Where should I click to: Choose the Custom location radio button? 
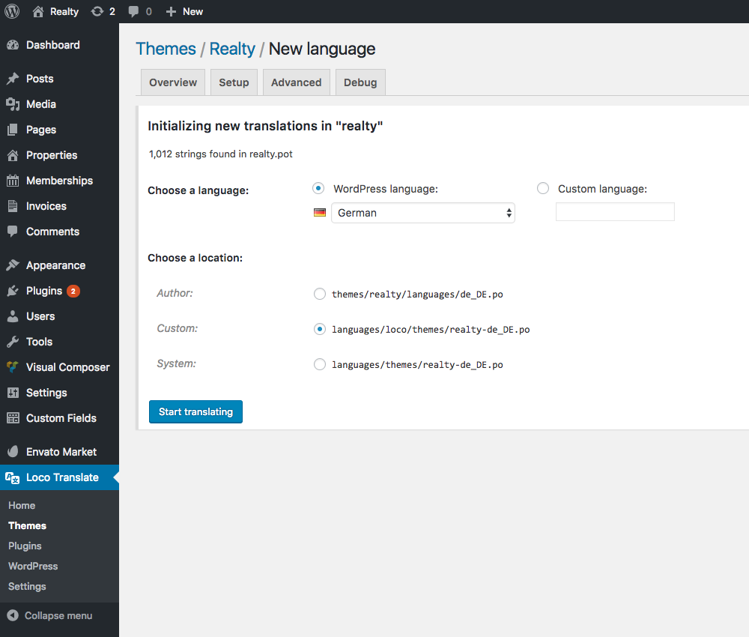(320, 329)
